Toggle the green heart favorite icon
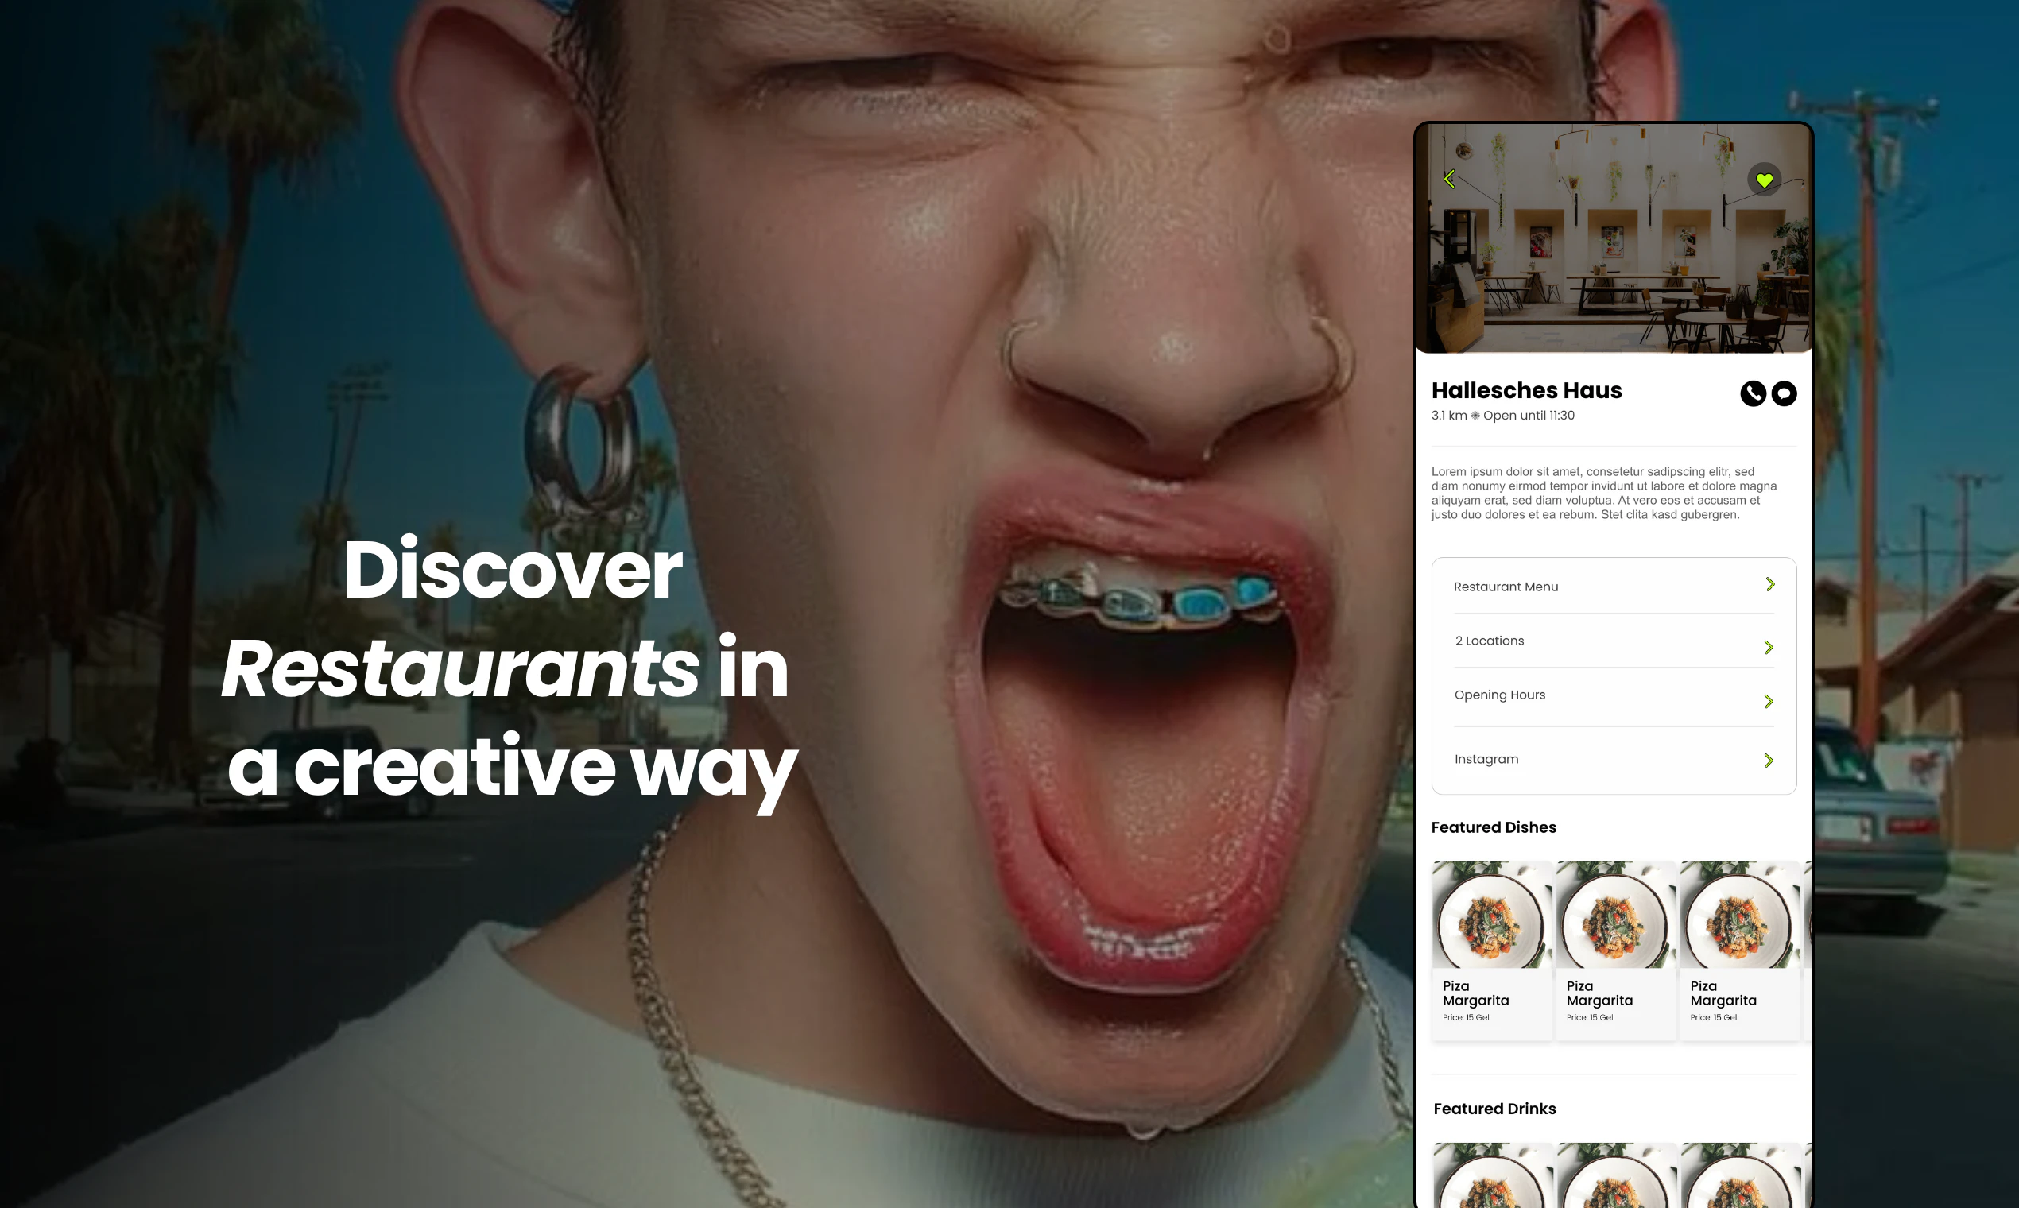The height and width of the screenshot is (1208, 2019). click(1764, 180)
